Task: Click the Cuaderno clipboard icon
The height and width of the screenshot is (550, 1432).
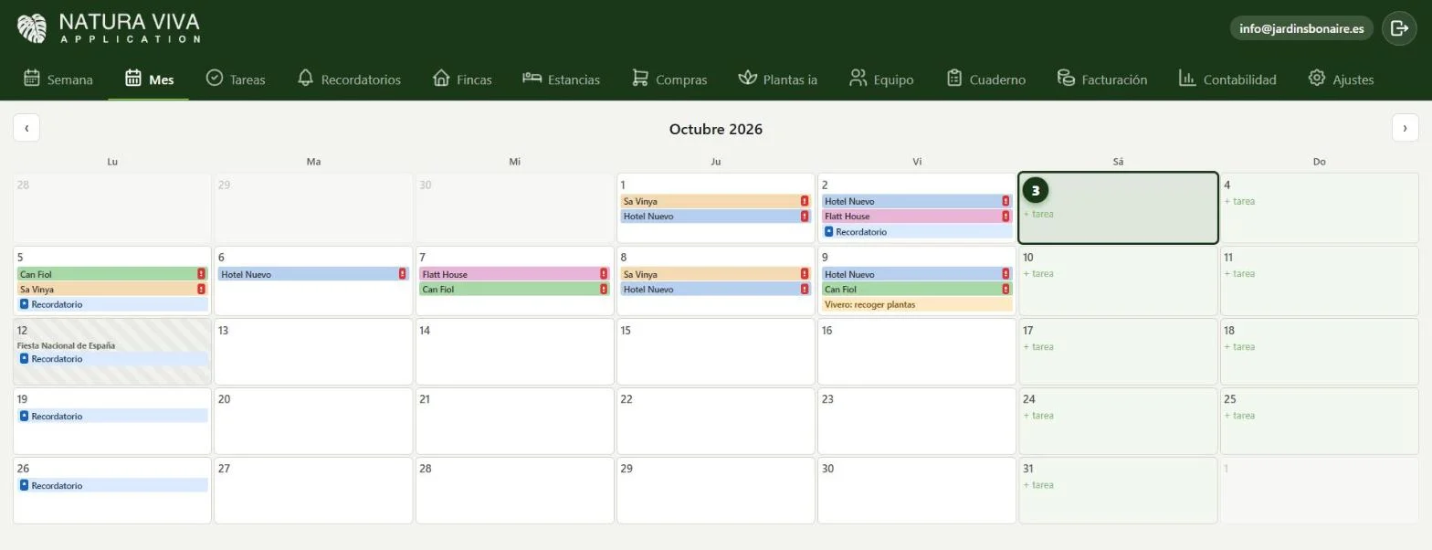Action: 954,78
